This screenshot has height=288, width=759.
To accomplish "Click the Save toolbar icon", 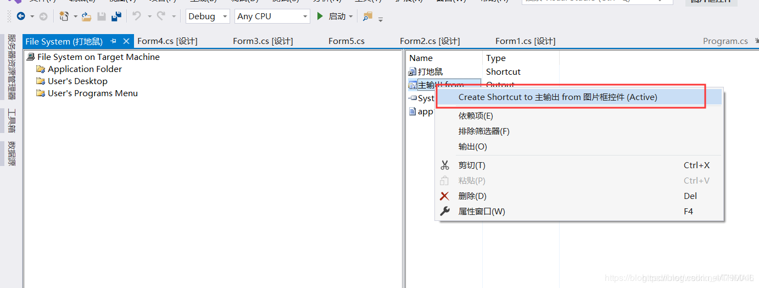I will [102, 16].
